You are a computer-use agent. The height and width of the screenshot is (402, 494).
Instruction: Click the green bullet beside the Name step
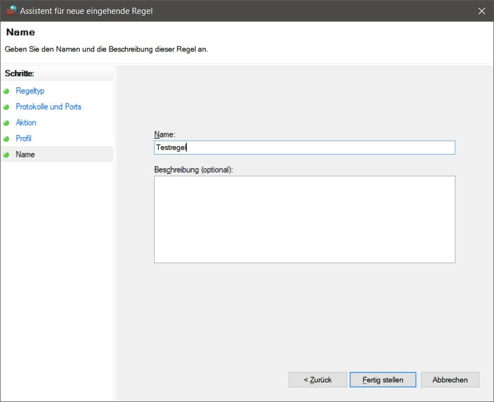coord(7,155)
